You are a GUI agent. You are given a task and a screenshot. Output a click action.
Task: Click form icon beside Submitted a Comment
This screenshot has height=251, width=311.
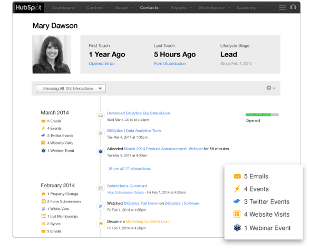101,188
